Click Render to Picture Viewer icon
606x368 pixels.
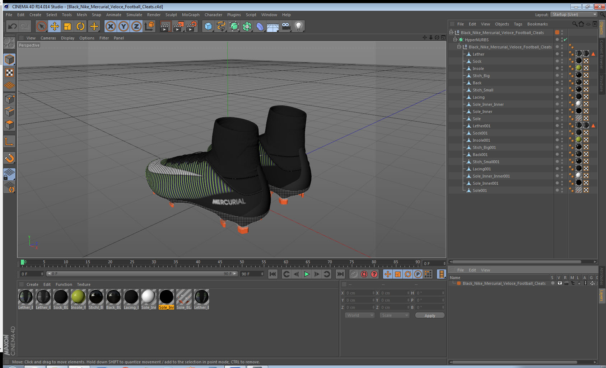[x=178, y=26]
